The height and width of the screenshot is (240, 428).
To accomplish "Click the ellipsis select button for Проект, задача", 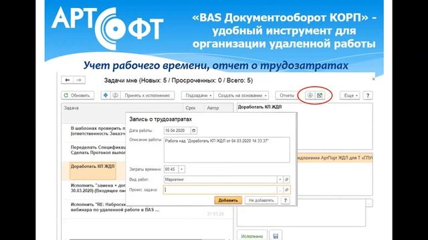I will 280,190.
